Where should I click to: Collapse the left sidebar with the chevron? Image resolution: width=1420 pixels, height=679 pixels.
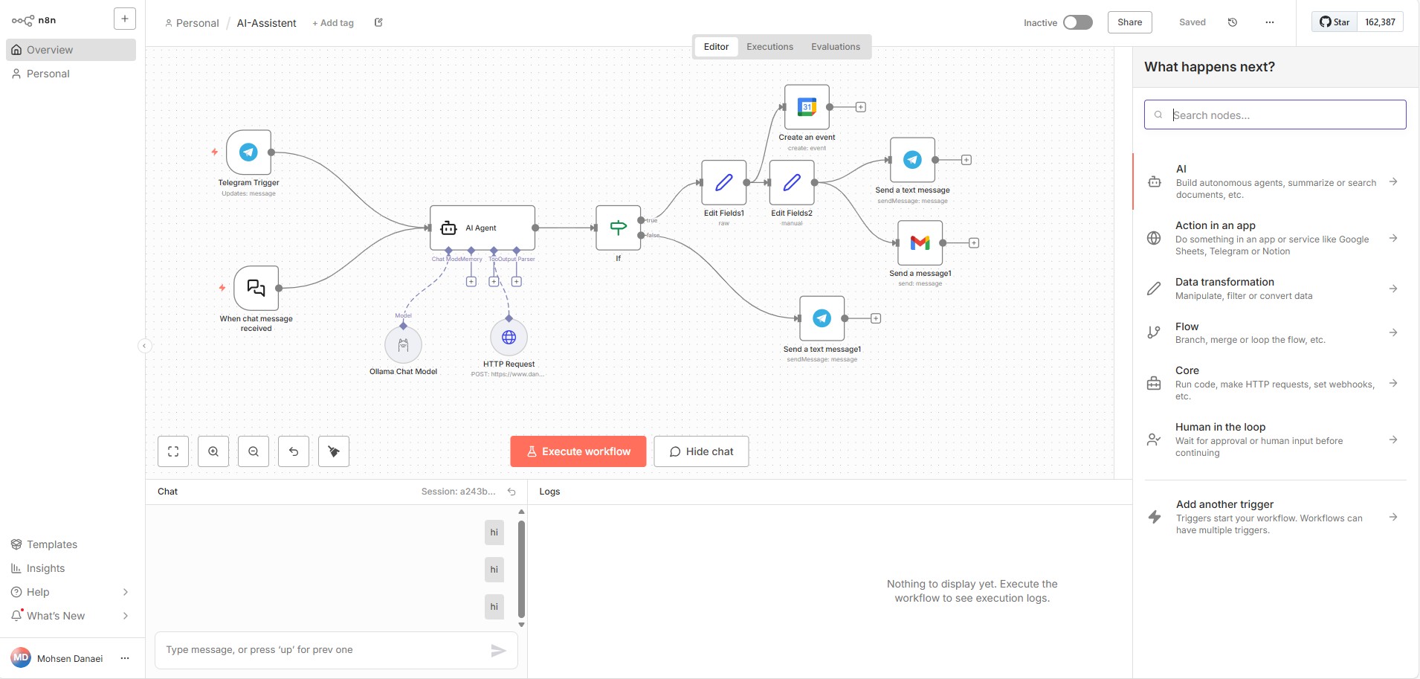click(x=144, y=345)
